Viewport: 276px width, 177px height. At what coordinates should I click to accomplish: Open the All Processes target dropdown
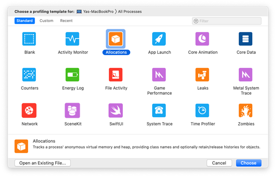(130, 11)
